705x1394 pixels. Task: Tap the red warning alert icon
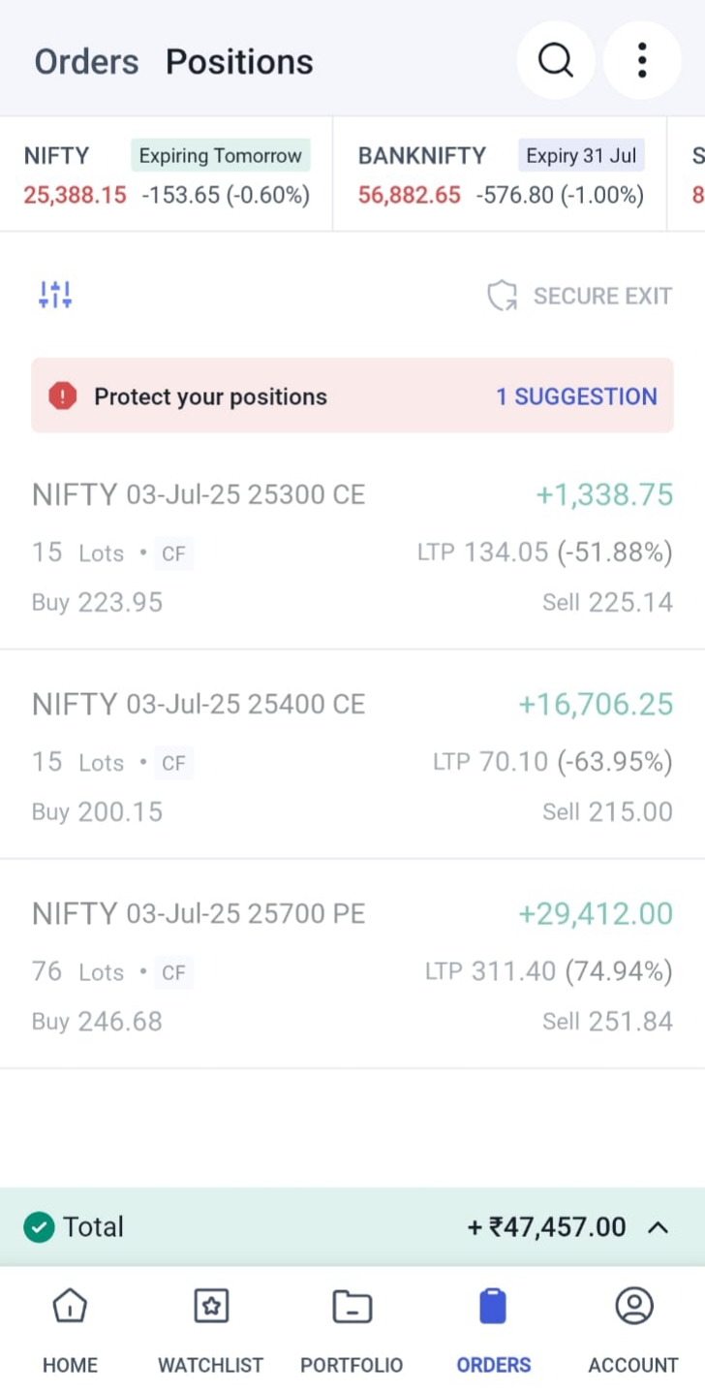pos(63,396)
